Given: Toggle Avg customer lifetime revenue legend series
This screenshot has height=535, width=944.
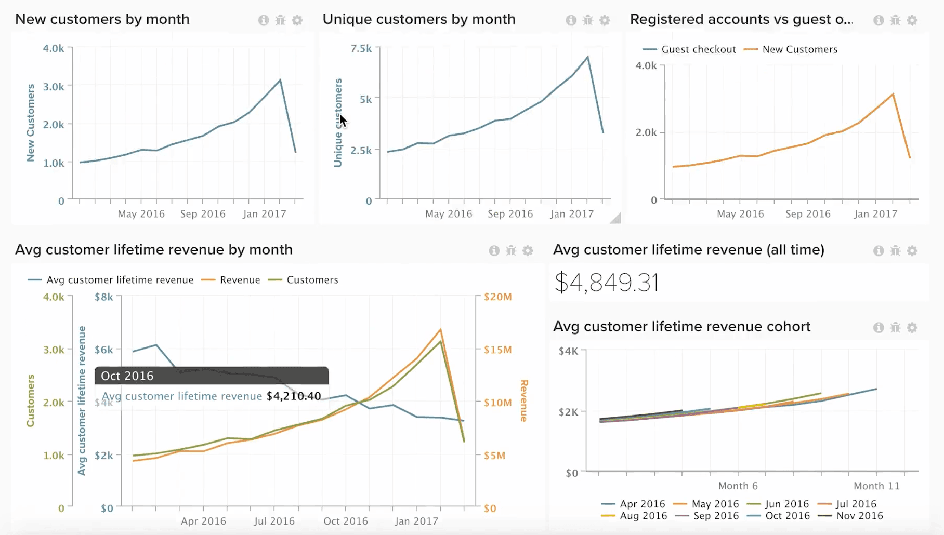Looking at the screenshot, I should [110, 280].
